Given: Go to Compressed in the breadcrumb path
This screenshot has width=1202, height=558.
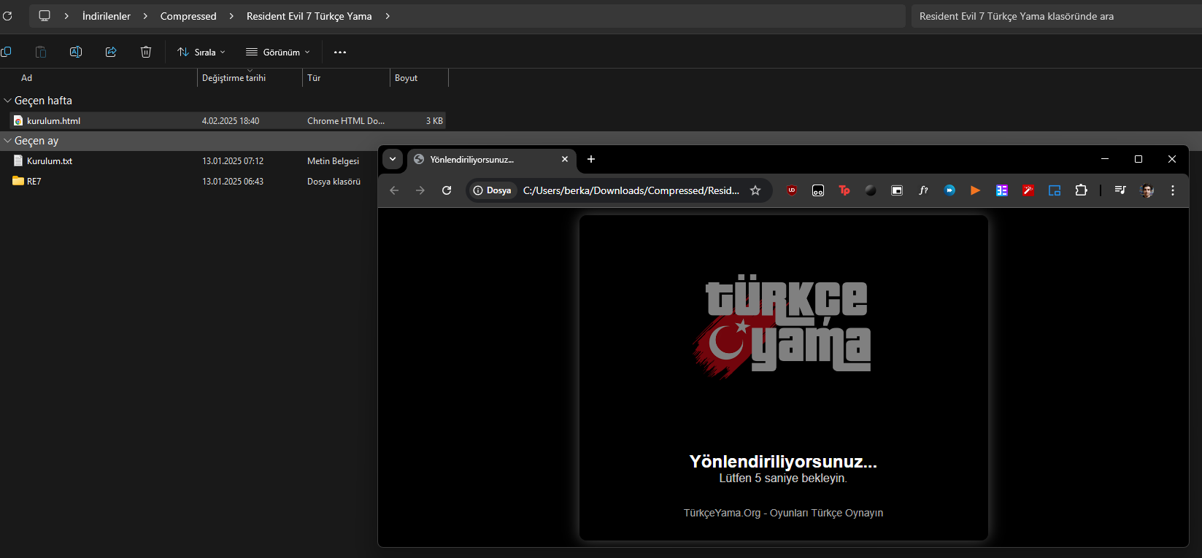Looking at the screenshot, I should pos(188,16).
